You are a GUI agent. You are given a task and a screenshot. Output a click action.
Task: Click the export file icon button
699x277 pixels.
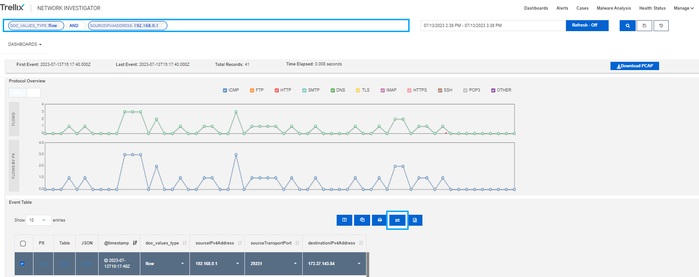(415, 220)
